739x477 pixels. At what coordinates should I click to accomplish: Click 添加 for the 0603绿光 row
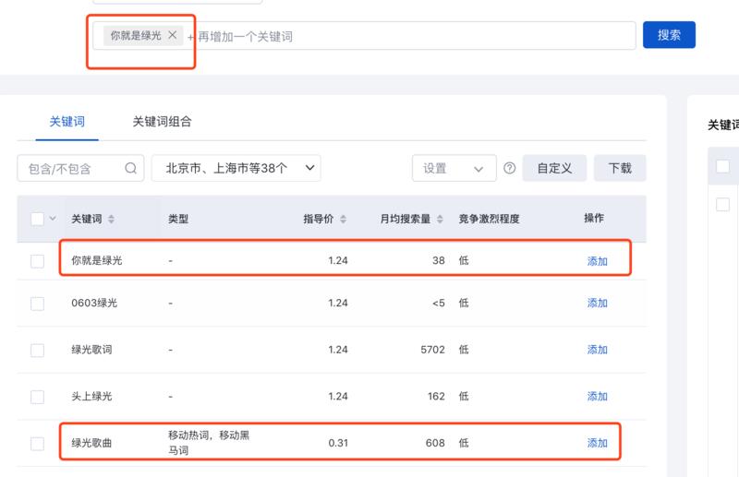pos(597,303)
